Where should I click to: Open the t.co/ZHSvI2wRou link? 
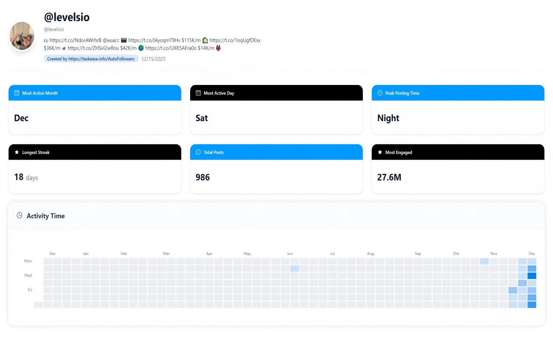[93, 48]
